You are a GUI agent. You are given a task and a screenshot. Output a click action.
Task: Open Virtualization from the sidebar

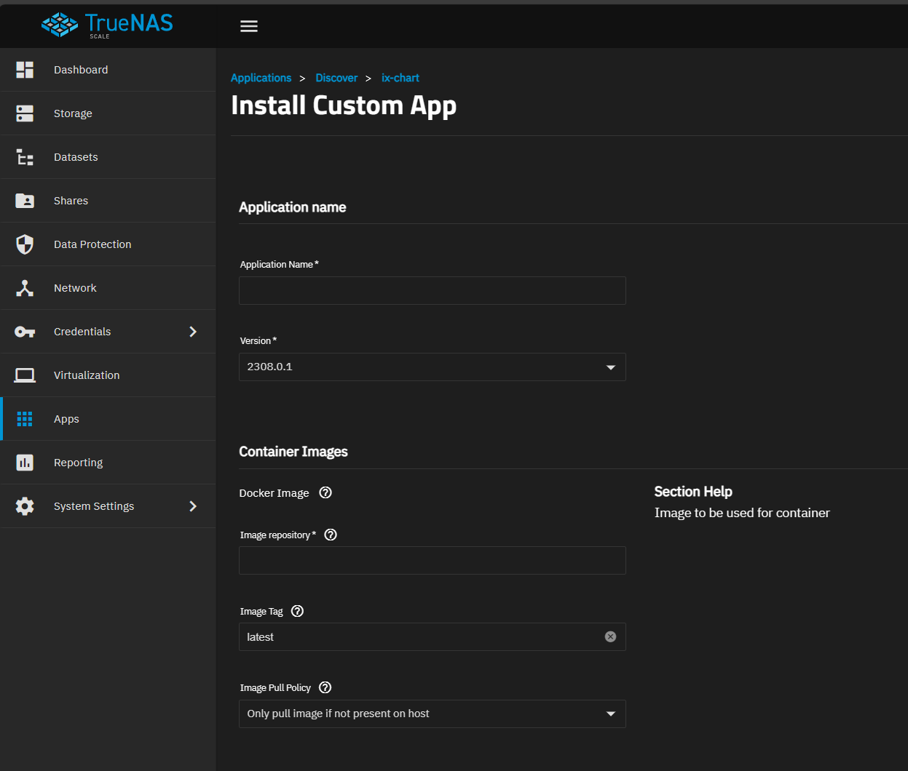87,375
